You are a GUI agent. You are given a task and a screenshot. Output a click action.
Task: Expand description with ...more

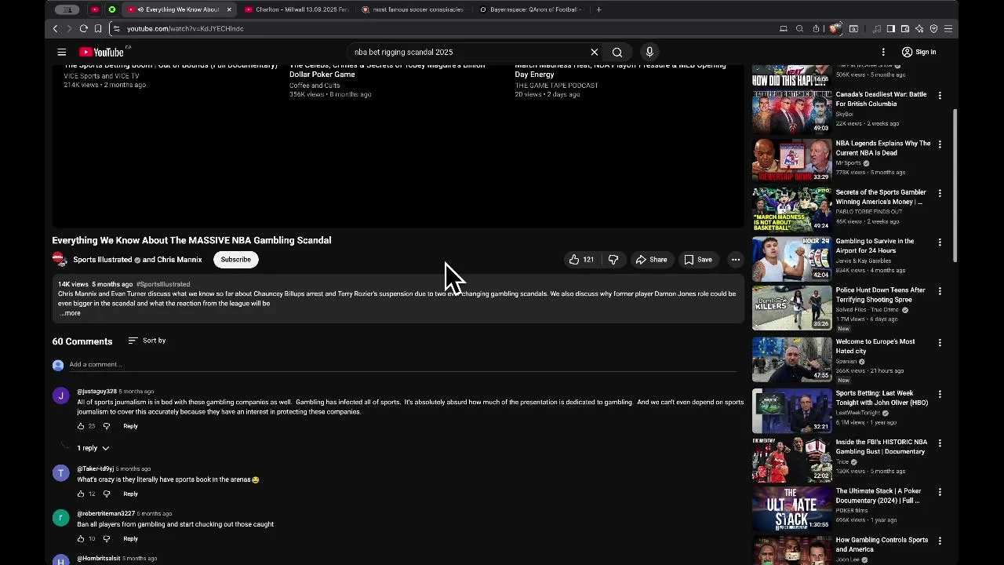[70, 313]
